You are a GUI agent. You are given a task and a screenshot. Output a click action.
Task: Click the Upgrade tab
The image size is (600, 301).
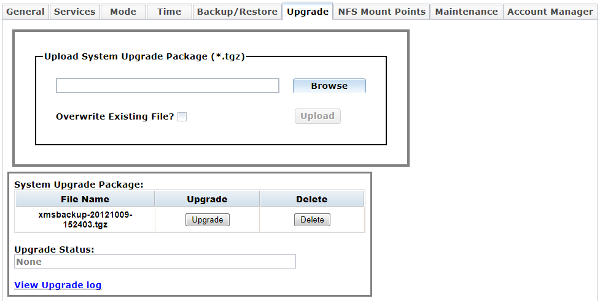[308, 12]
